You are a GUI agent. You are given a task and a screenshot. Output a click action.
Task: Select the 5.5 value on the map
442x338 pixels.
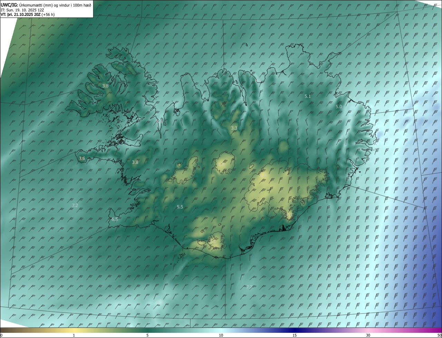180,207
